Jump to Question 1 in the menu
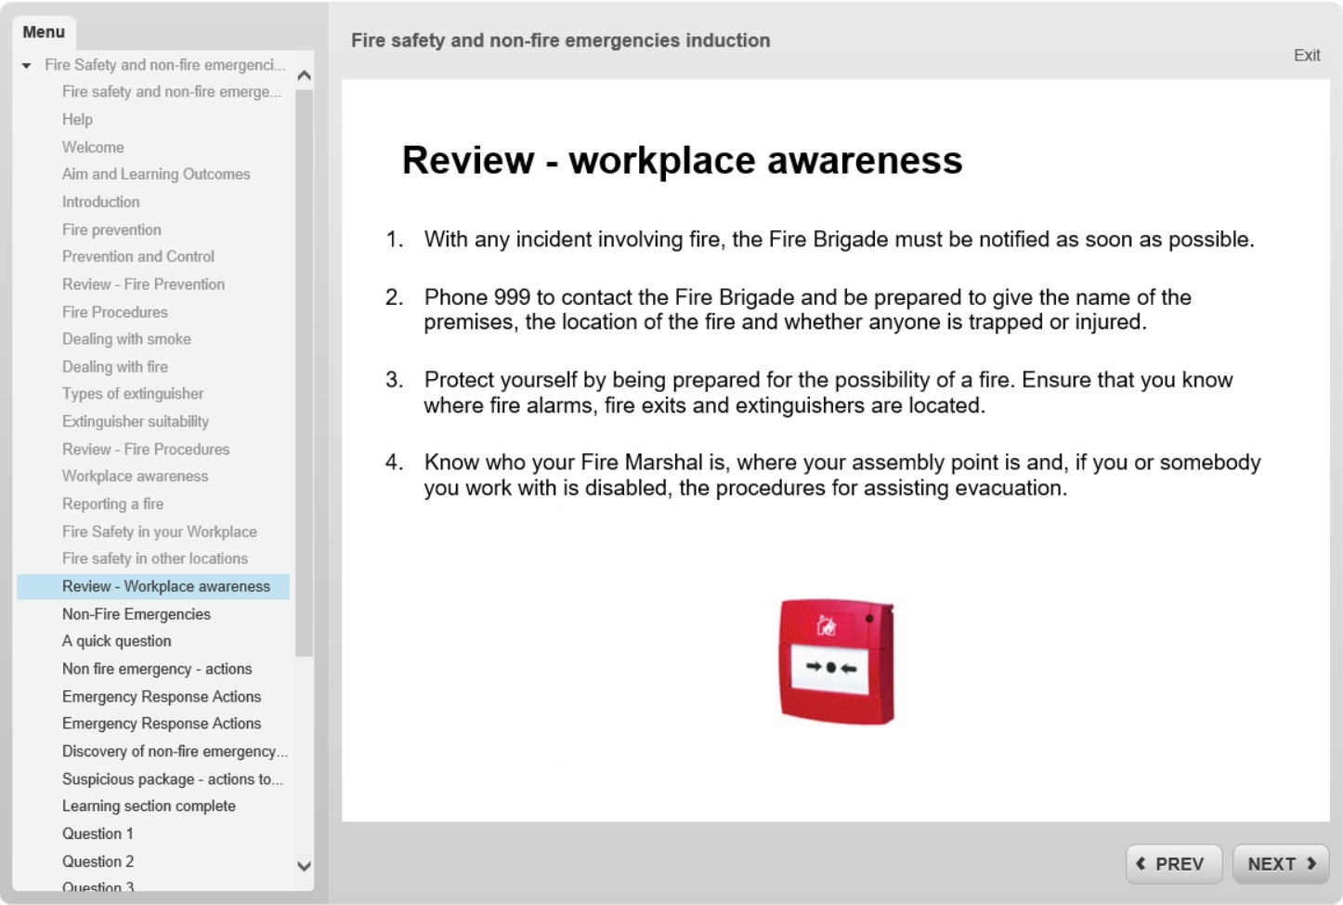Screen dimensions: 1343x905 coord(98,833)
